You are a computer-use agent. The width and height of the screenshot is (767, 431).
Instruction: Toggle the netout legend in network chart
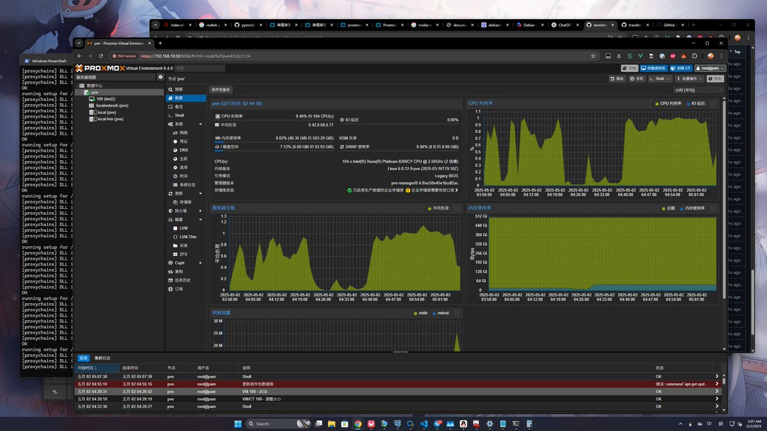pyautogui.click(x=440, y=313)
